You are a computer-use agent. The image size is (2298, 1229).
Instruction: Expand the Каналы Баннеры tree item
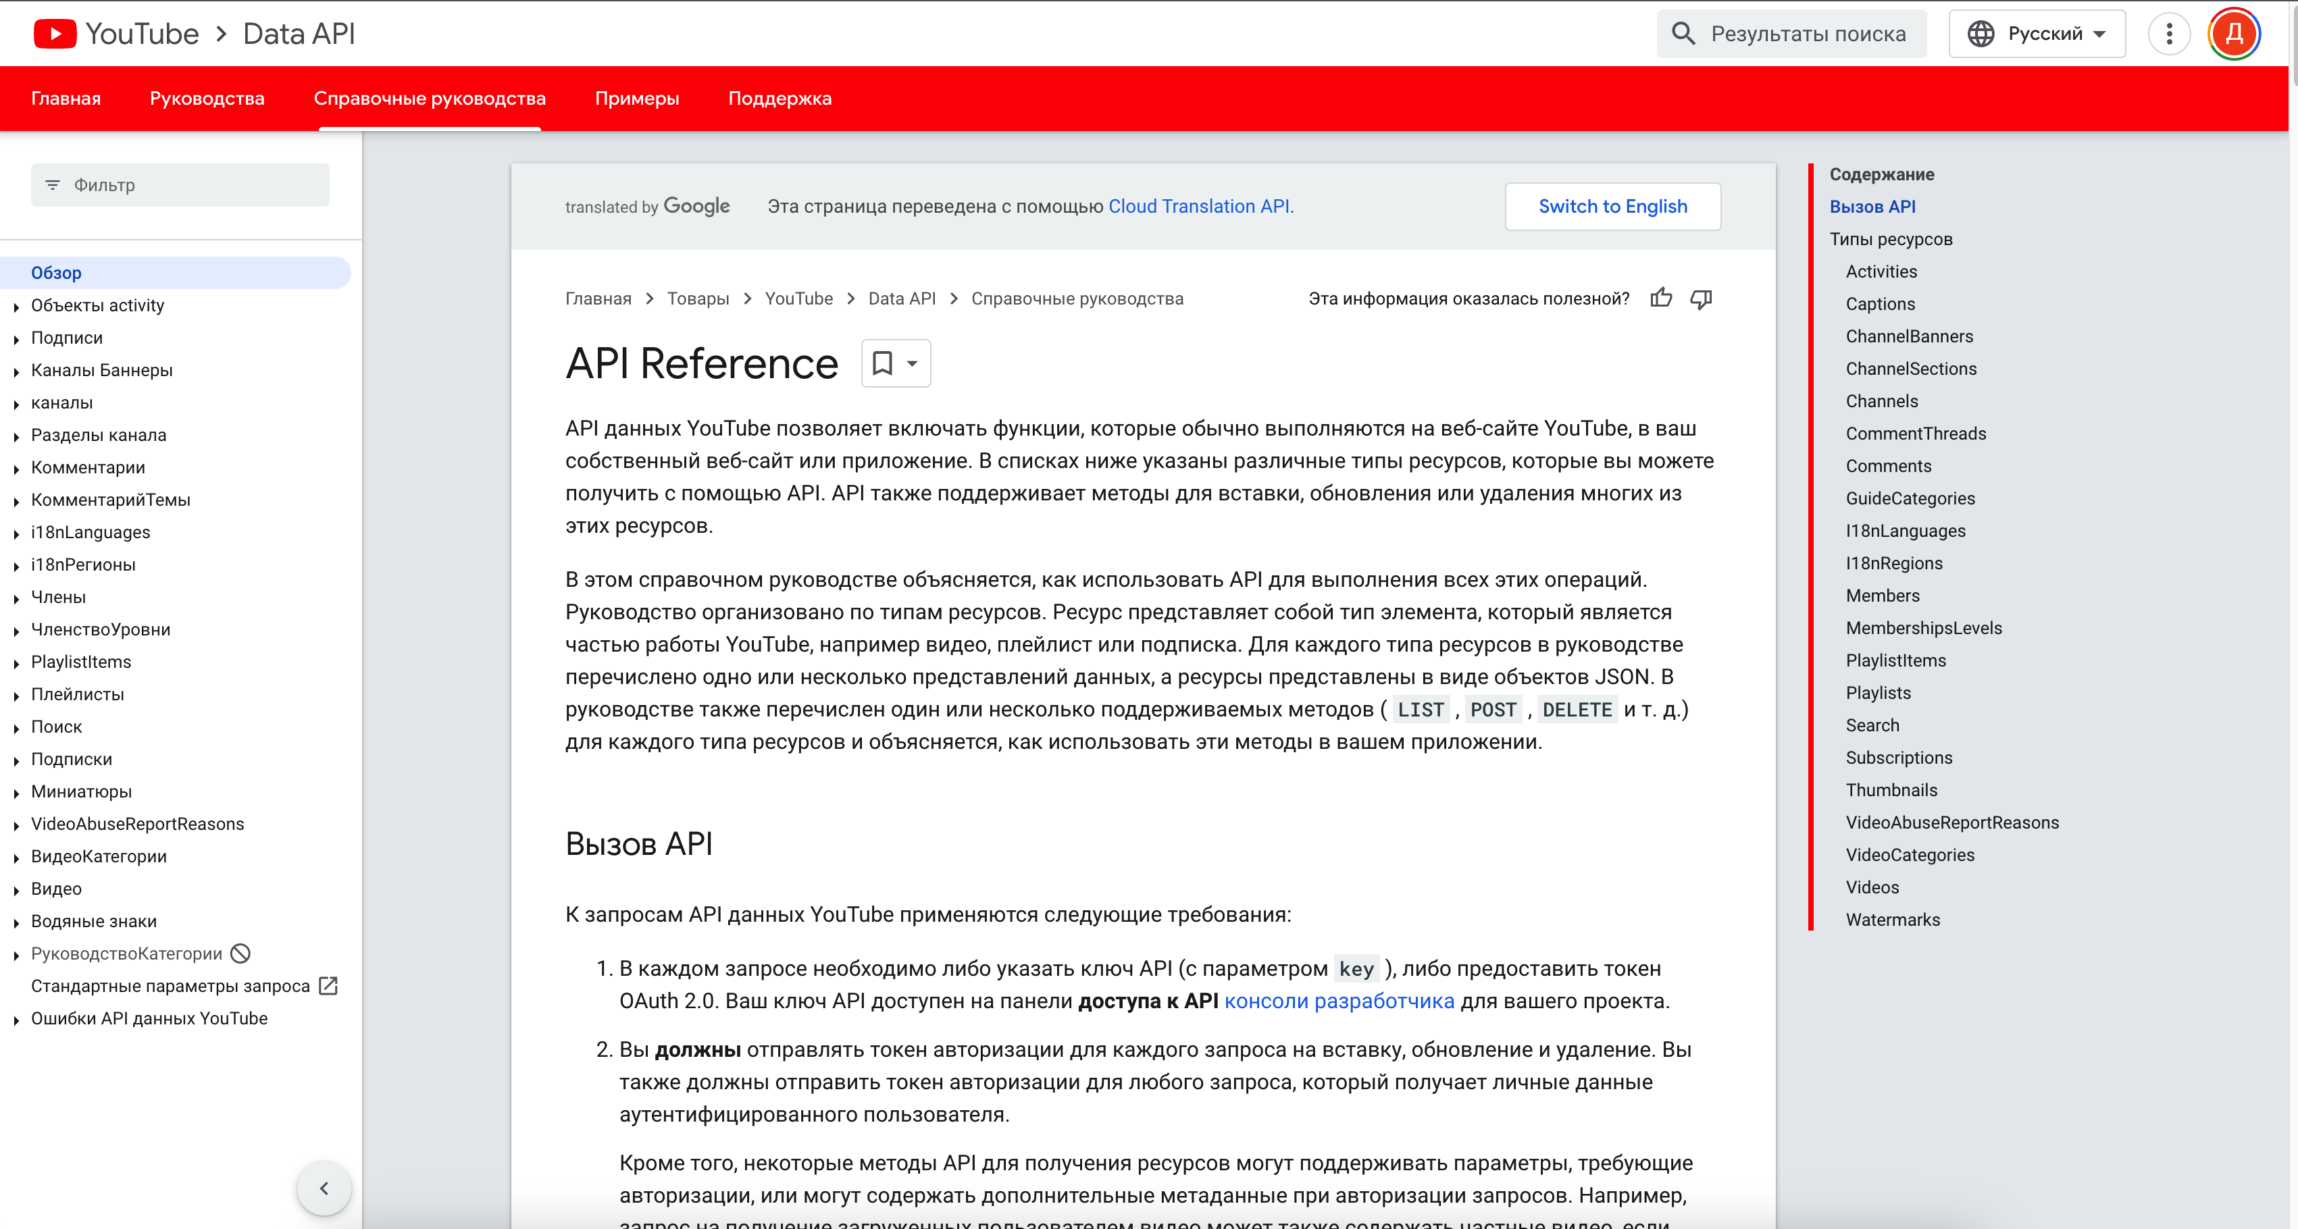tap(16, 372)
